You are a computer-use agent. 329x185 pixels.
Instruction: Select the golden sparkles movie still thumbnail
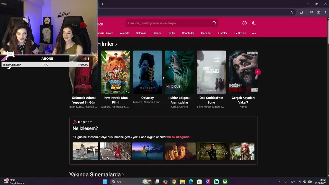(x=213, y=151)
